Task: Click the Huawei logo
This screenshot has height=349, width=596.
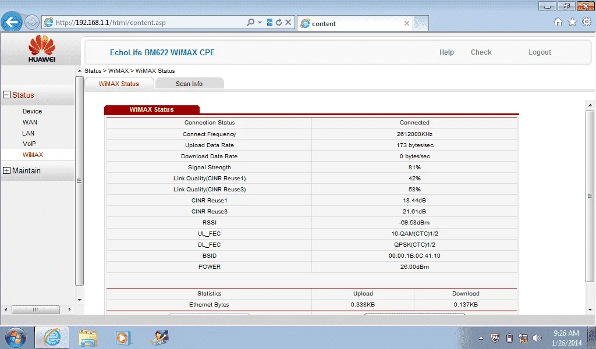Action: pyautogui.click(x=41, y=48)
